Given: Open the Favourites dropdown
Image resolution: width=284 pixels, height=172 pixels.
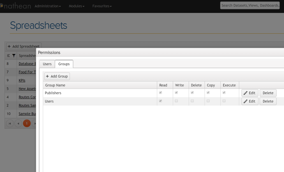Looking at the screenshot, I should click(x=102, y=6).
